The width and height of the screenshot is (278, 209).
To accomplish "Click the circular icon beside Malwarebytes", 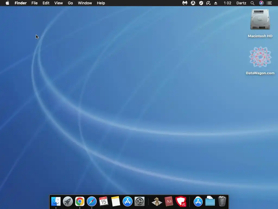I will (193, 3).
